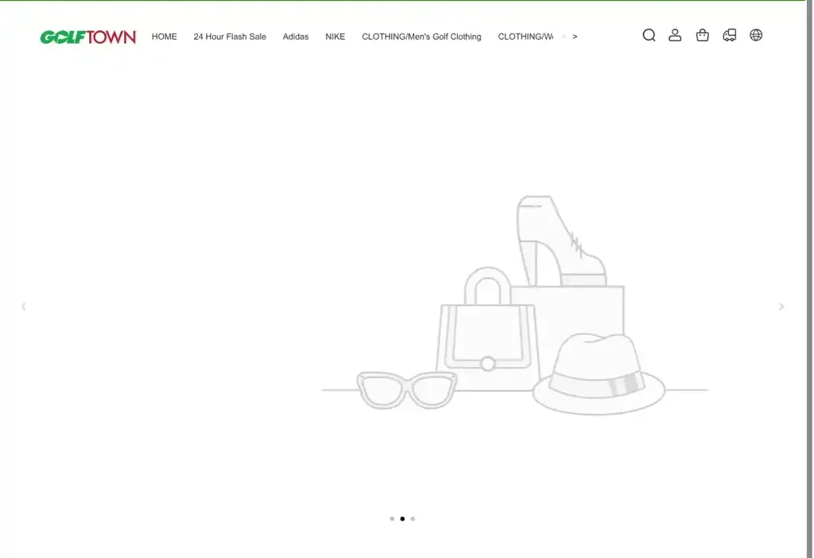Select the second carousel dot
The image size is (814, 558).
(402, 518)
